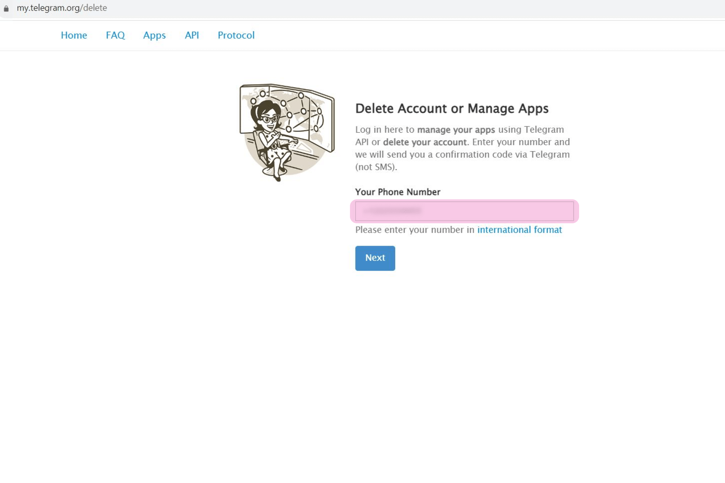Click 'Please enter your number in' hint

415,230
